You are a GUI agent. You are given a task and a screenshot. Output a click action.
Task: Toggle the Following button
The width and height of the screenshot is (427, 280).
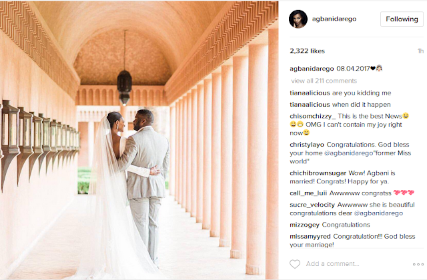coord(402,19)
